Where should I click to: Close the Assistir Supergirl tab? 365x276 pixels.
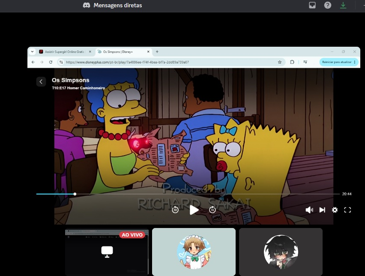pyautogui.click(x=90, y=52)
